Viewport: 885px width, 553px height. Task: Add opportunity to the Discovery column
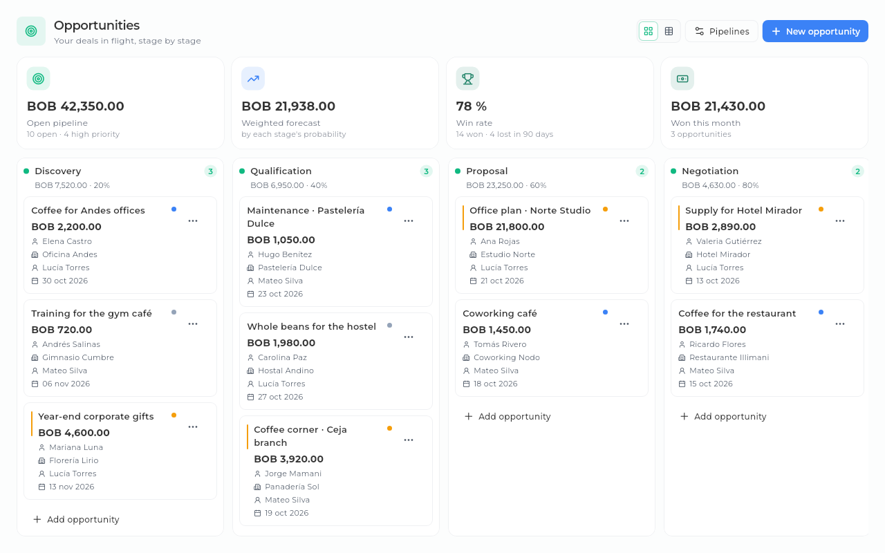pos(76,519)
